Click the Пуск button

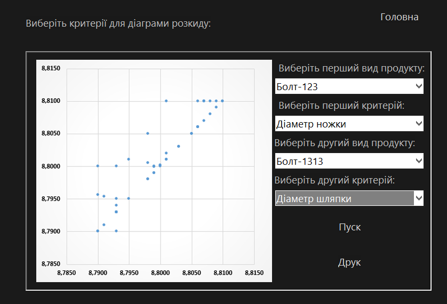pyautogui.click(x=350, y=227)
